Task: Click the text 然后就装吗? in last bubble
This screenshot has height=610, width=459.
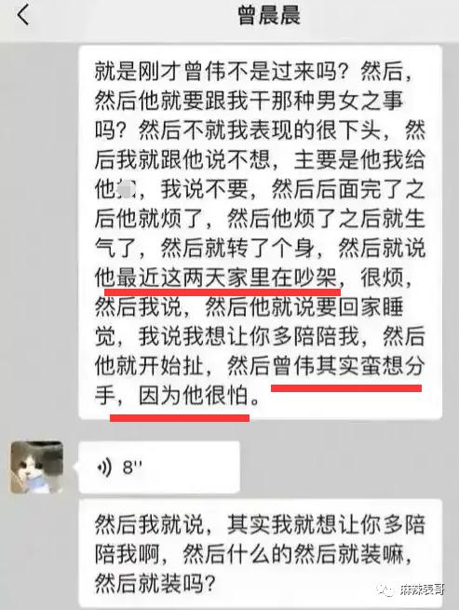Action: tap(155, 584)
